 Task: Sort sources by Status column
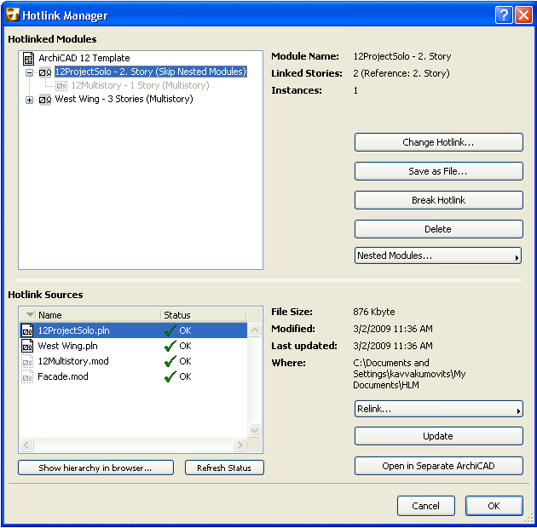point(204,315)
